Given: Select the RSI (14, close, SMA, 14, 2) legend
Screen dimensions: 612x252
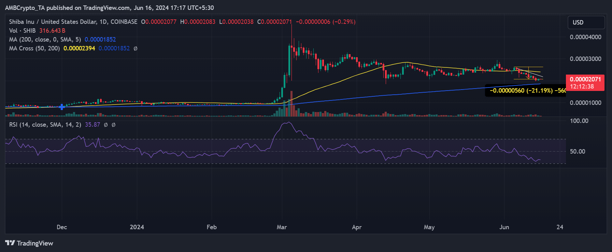Looking at the screenshot, I should tap(45, 125).
